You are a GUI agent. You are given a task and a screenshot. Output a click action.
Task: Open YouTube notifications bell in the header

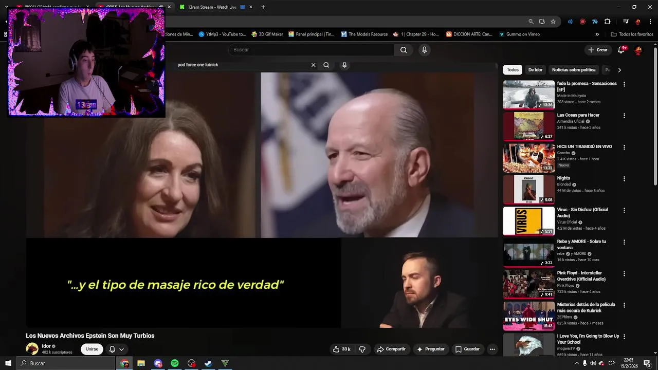click(x=621, y=50)
